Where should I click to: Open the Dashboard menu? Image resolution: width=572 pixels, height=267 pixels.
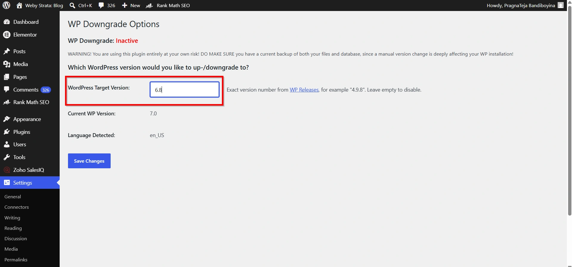point(30,22)
